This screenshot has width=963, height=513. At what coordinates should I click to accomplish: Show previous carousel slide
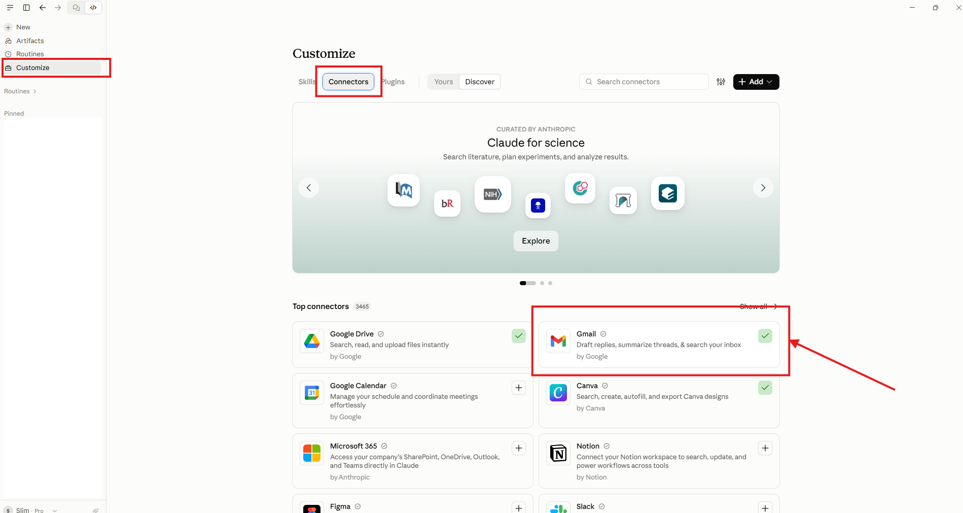pyautogui.click(x=309, y=188)
